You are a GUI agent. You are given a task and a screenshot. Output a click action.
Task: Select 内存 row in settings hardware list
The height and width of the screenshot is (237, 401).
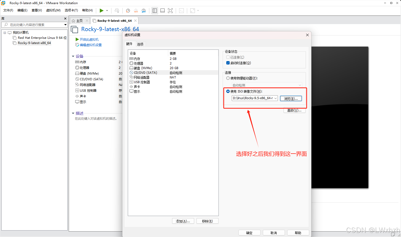[x=173, y=59]
